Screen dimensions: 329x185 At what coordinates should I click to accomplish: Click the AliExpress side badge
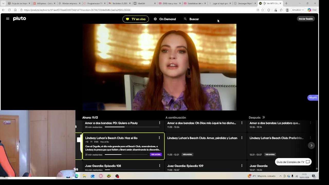(313, 98)
